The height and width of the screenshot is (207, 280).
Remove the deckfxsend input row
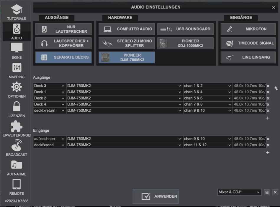[268, 145]
